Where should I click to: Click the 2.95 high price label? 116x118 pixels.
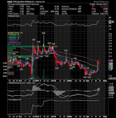[34, 40]
